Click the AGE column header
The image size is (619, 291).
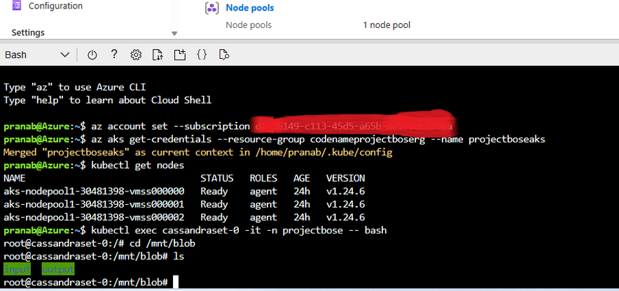pyautogui.click(x=302, y=178)
